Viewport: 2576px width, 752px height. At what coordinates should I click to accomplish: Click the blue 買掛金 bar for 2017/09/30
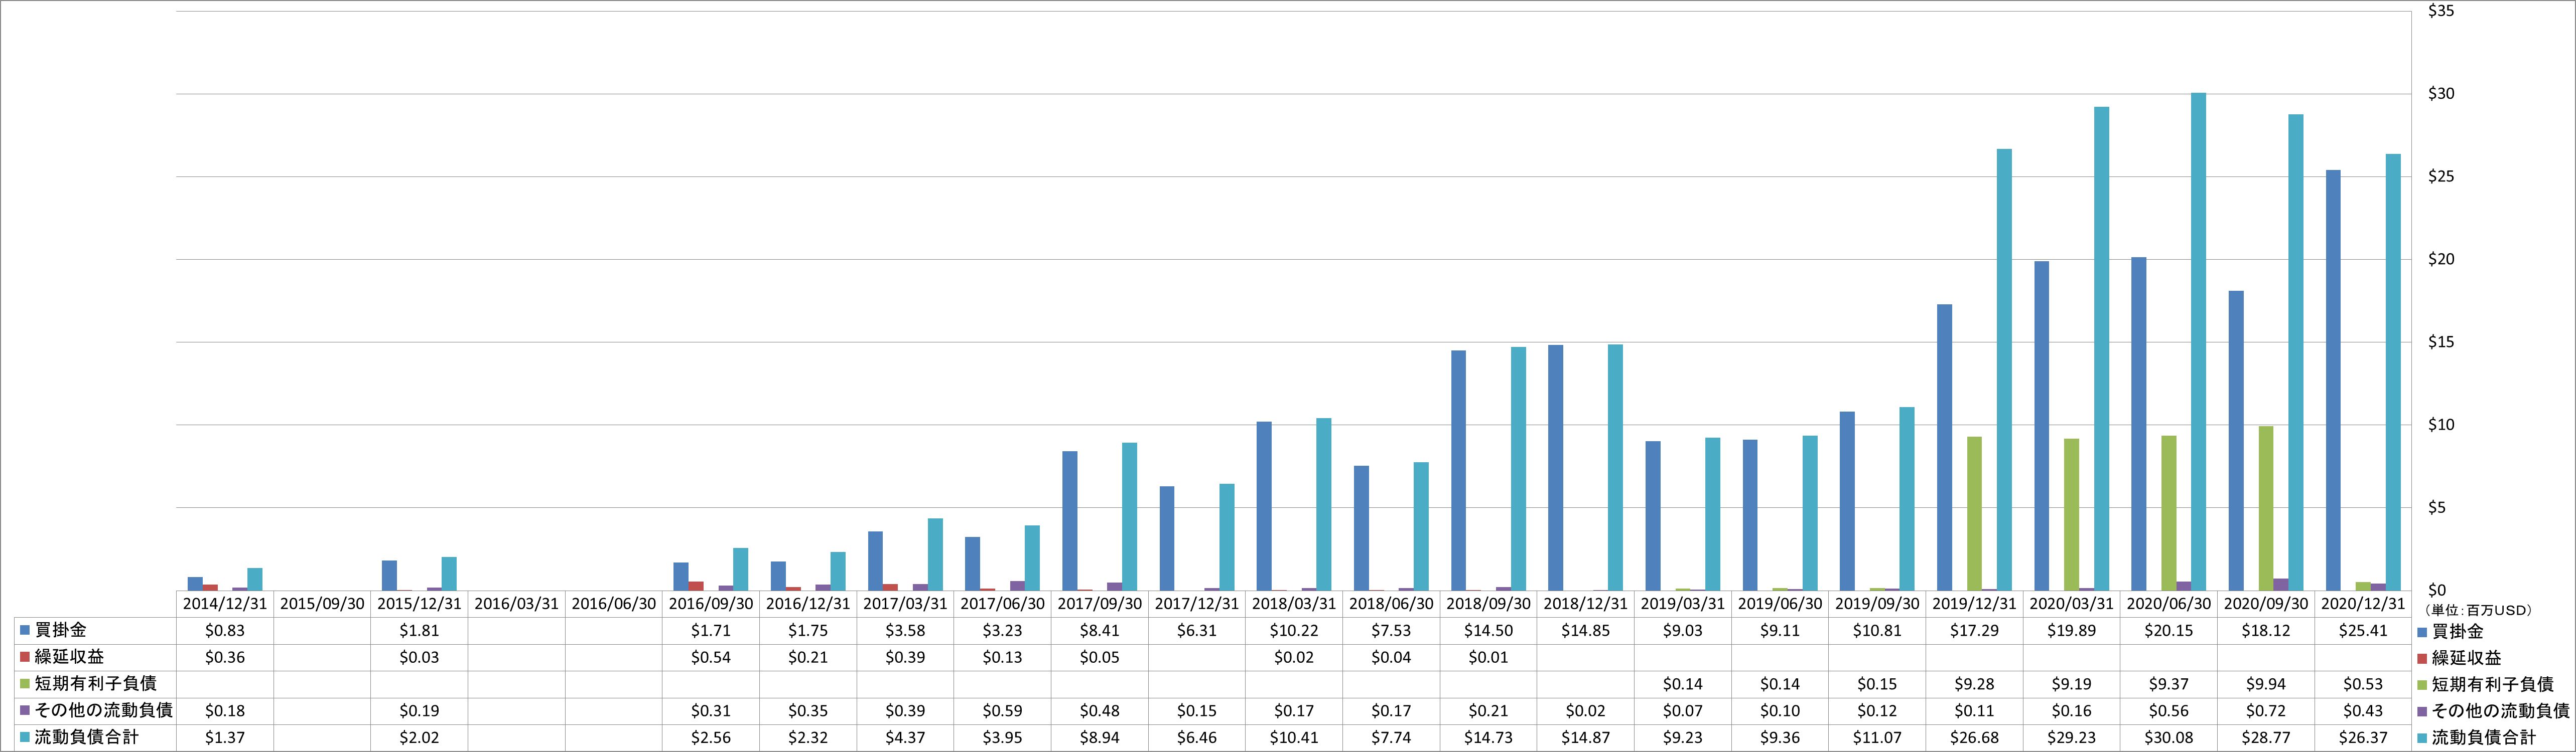click(1070, 520)
